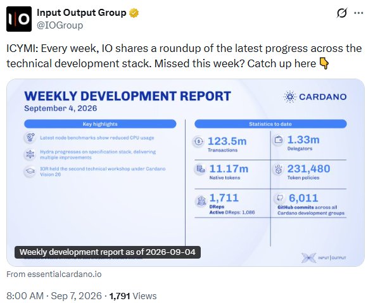The height and width of the screenshot is (303, 373).
Task: Click the 1,791 Views count
Action: pos(133,296)
